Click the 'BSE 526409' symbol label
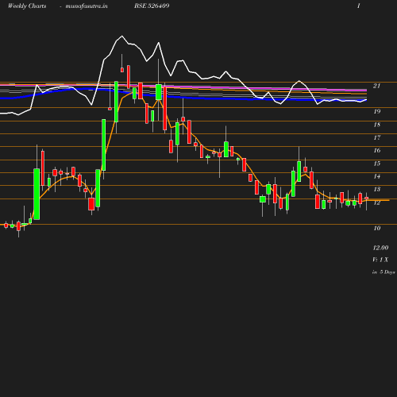Image resolution: width=397 pixels, height=397 pixels. (x=152, y=6)
